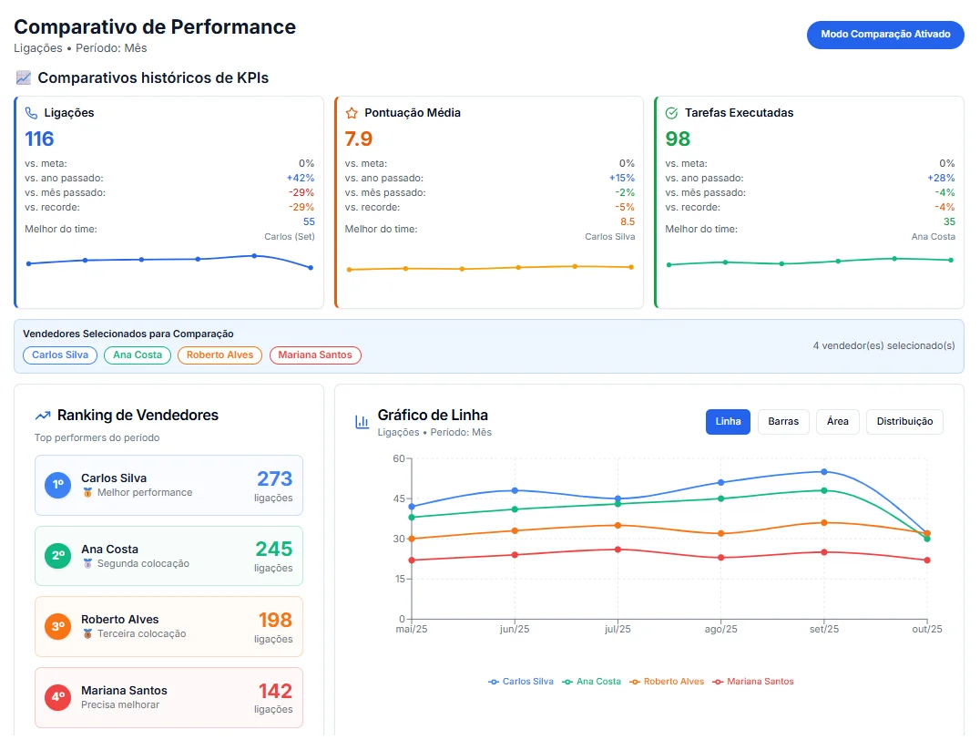The height and width of the screenshot is (740, 980).
Task: Open the Distribuição chart view
Action: [904, 422]
